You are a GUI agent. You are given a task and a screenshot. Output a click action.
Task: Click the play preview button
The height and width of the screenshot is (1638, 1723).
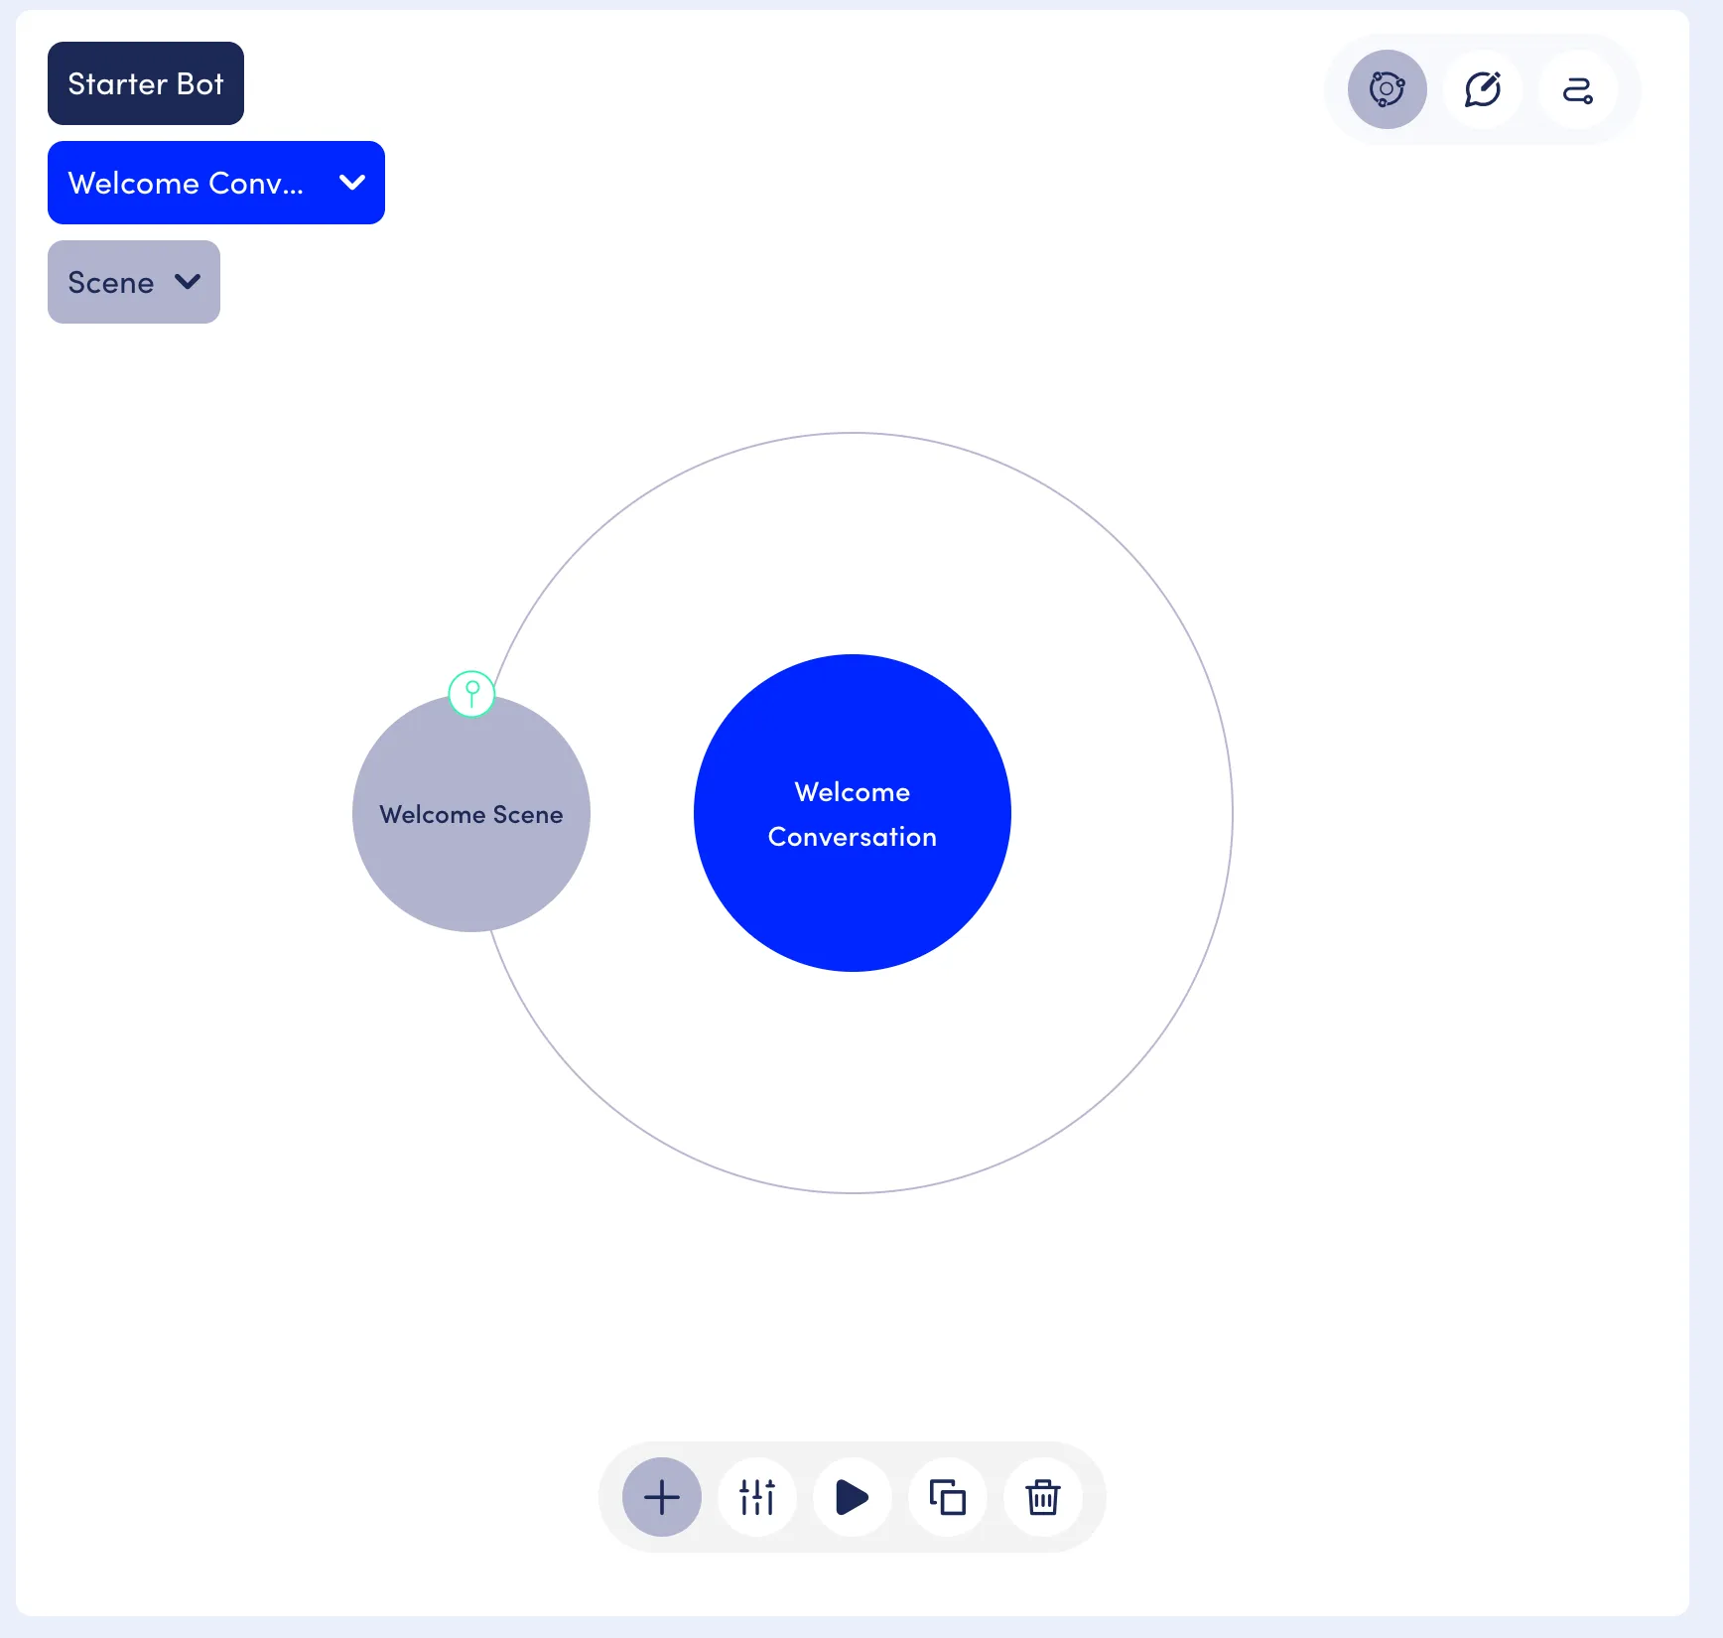click(x=853, y=1497)
